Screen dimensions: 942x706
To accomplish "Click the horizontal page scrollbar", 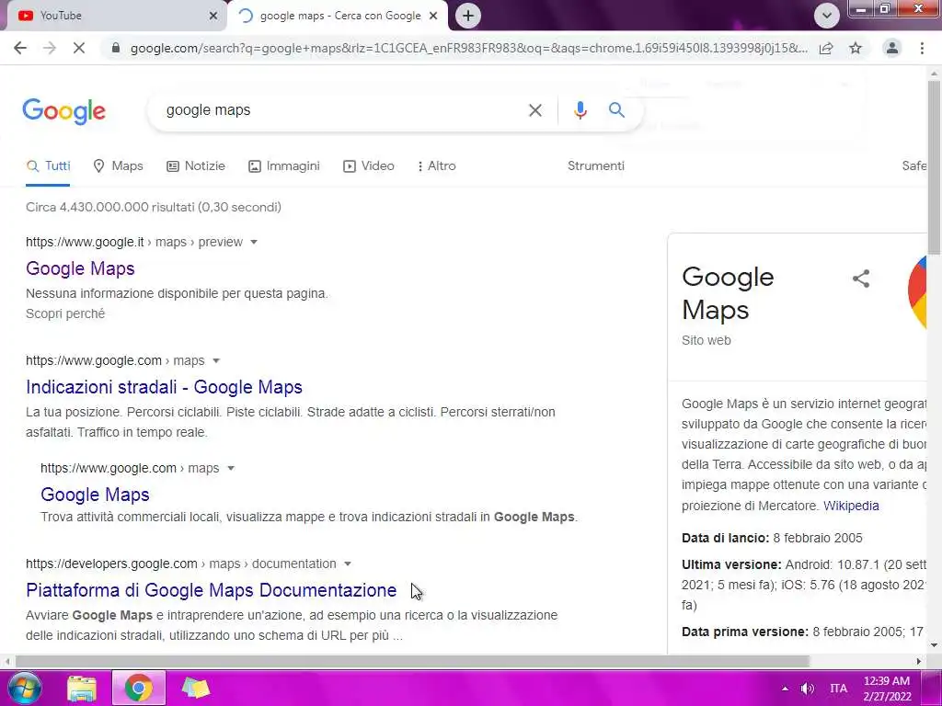I will point(412,661).
